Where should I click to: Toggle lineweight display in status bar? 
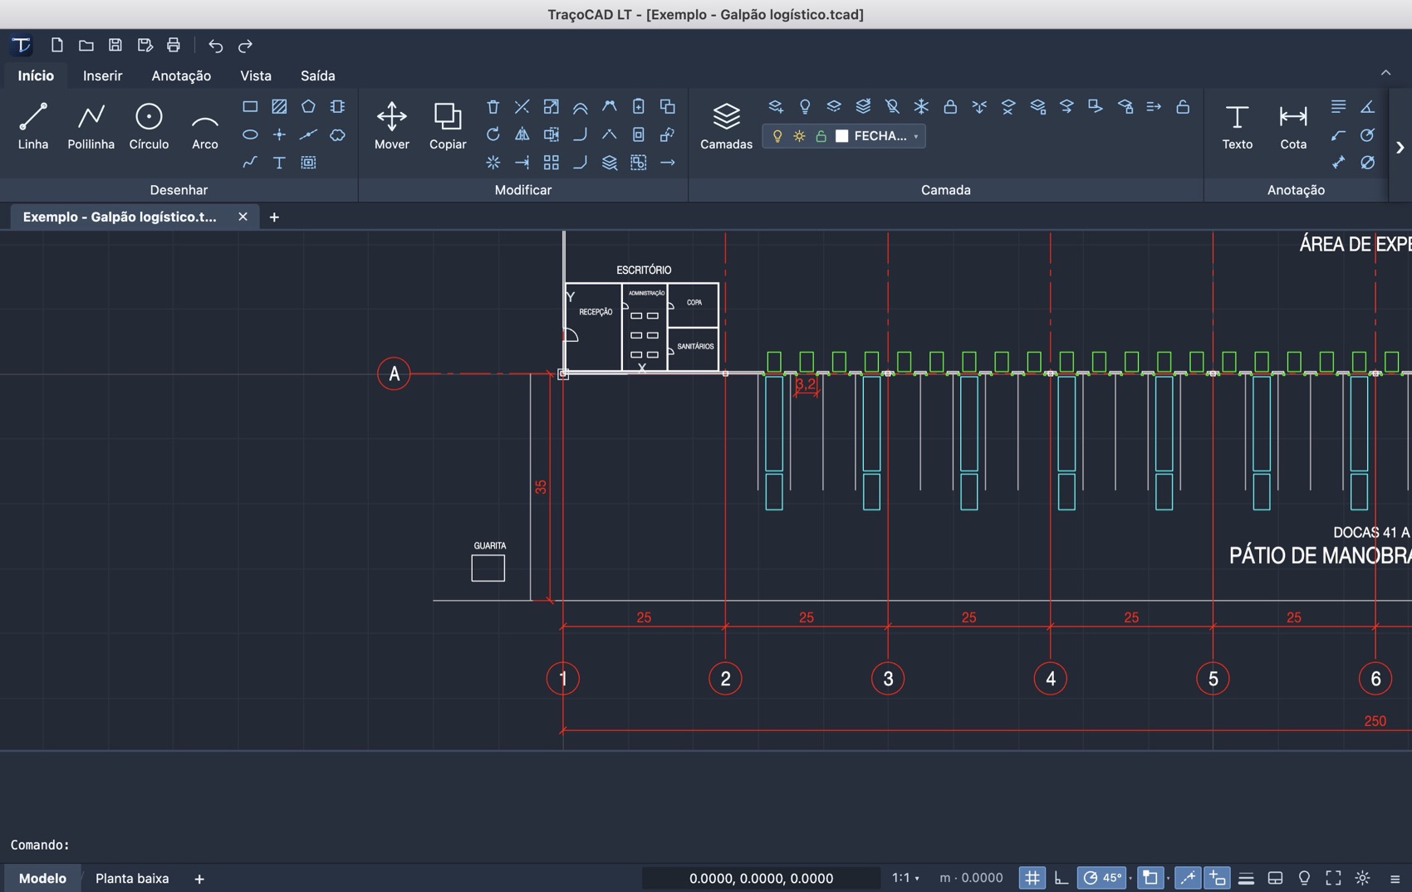[1246, 878]
